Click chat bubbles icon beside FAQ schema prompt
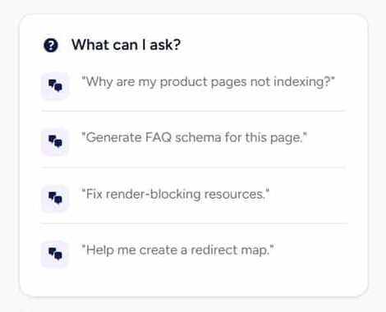The width and height of the screenshot is (386, 312). (55, 142)
